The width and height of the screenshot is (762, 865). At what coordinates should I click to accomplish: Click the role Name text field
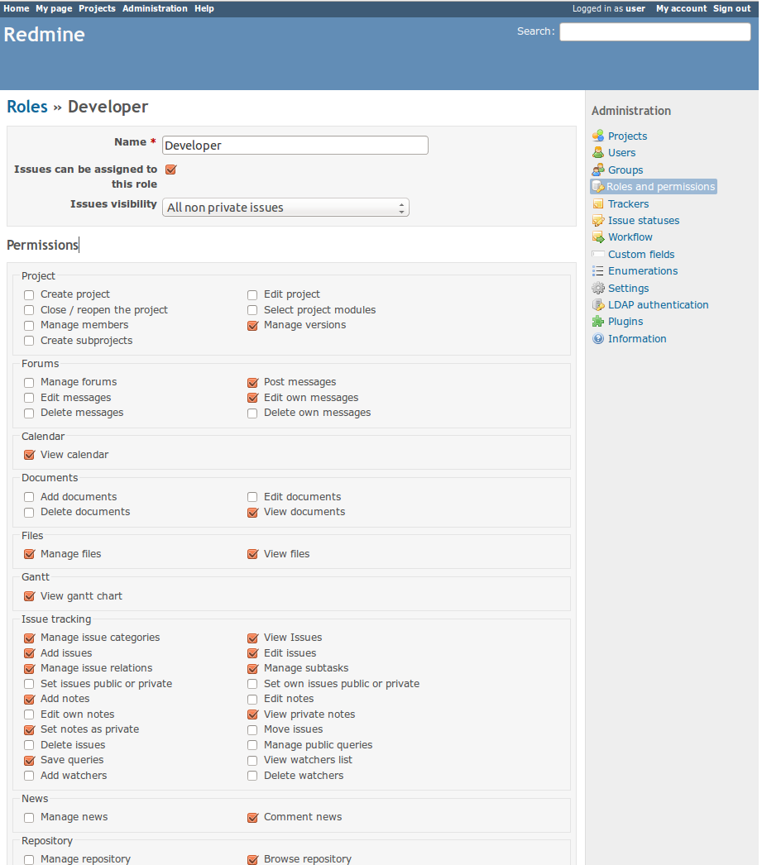[295, 146]
